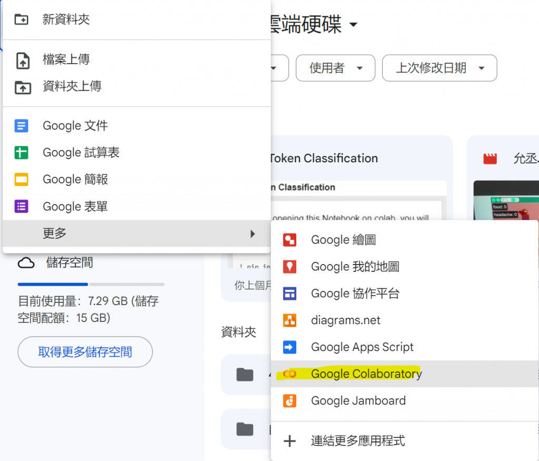539x461 pixels.
Task: Select Google Jamboard entry
Action: pyautogui.click(x=405, y=401)
